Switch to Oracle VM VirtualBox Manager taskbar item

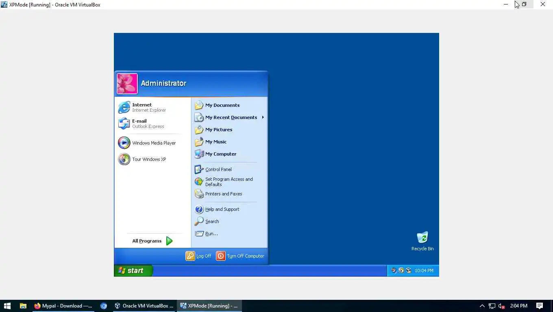[144, 306]
